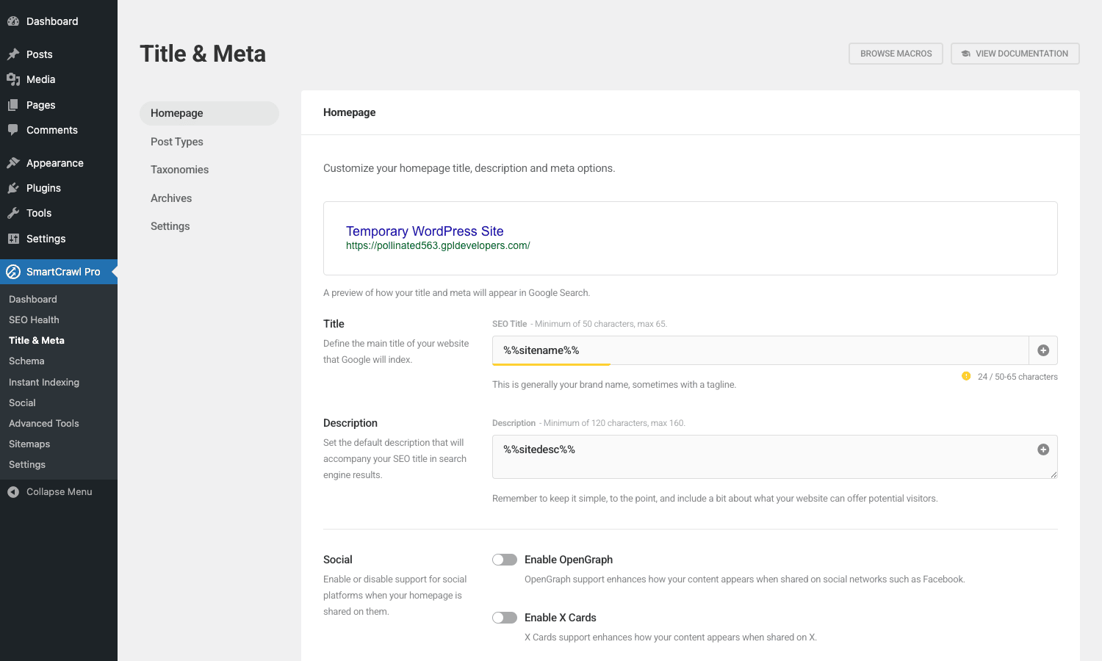Viewport: 1102px width, 661px height.
Task: Click the yellow character count status icon
Action: pyautogui.click(x=966, y=376)
